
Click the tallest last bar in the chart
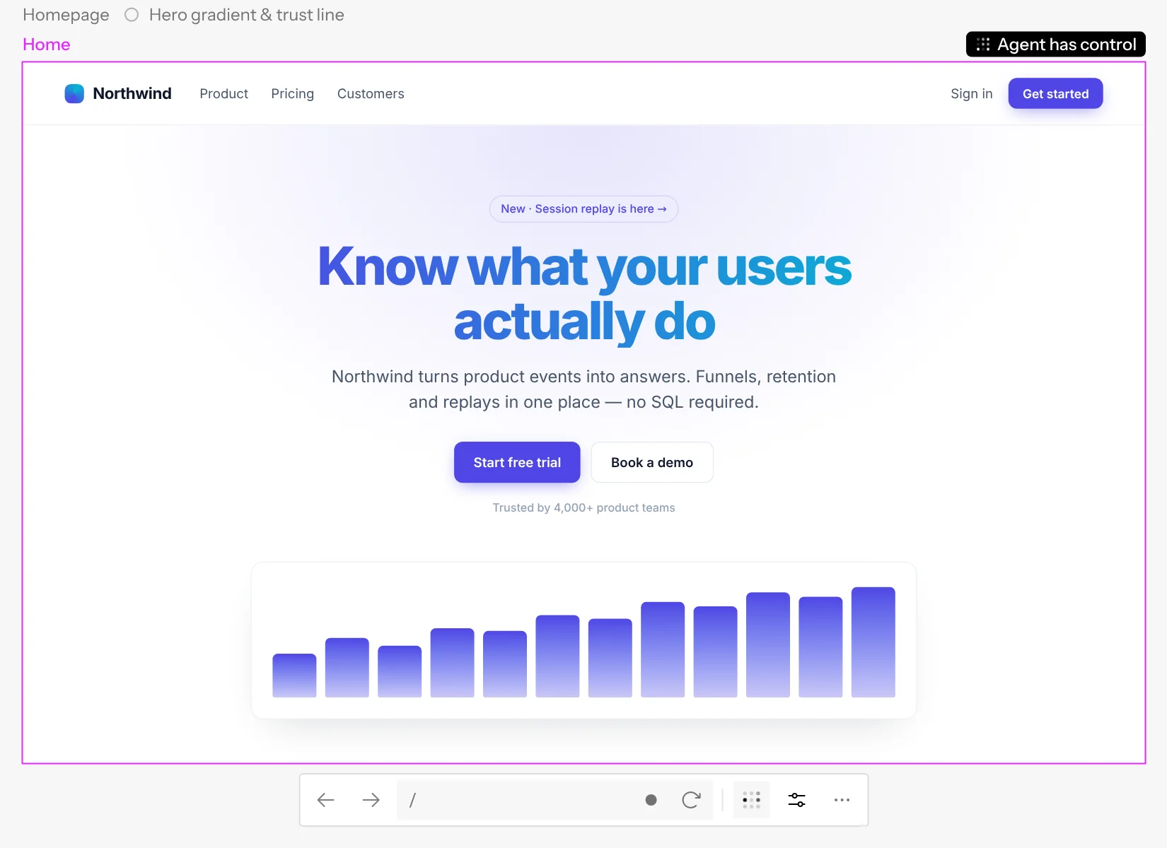(873, 642)
